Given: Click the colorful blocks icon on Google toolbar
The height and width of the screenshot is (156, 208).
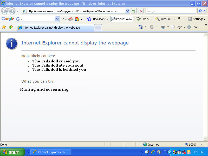Looking at the screenshot, I should pyautogui.click(x=77, y=19).
